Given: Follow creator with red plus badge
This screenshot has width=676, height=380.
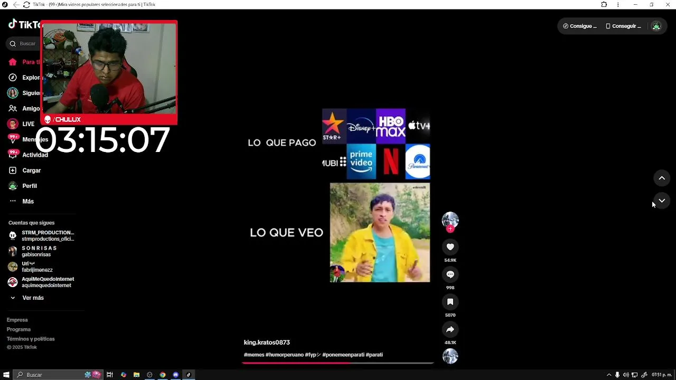Looking at the screenshot, I should pyautogui.click(x=450, y=229).
